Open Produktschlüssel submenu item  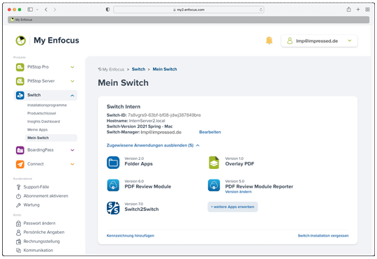42,113
